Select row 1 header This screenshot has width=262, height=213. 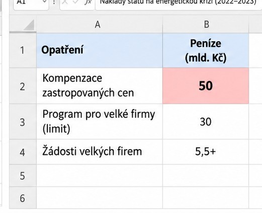pyautogui.click(x=23, y=50)
